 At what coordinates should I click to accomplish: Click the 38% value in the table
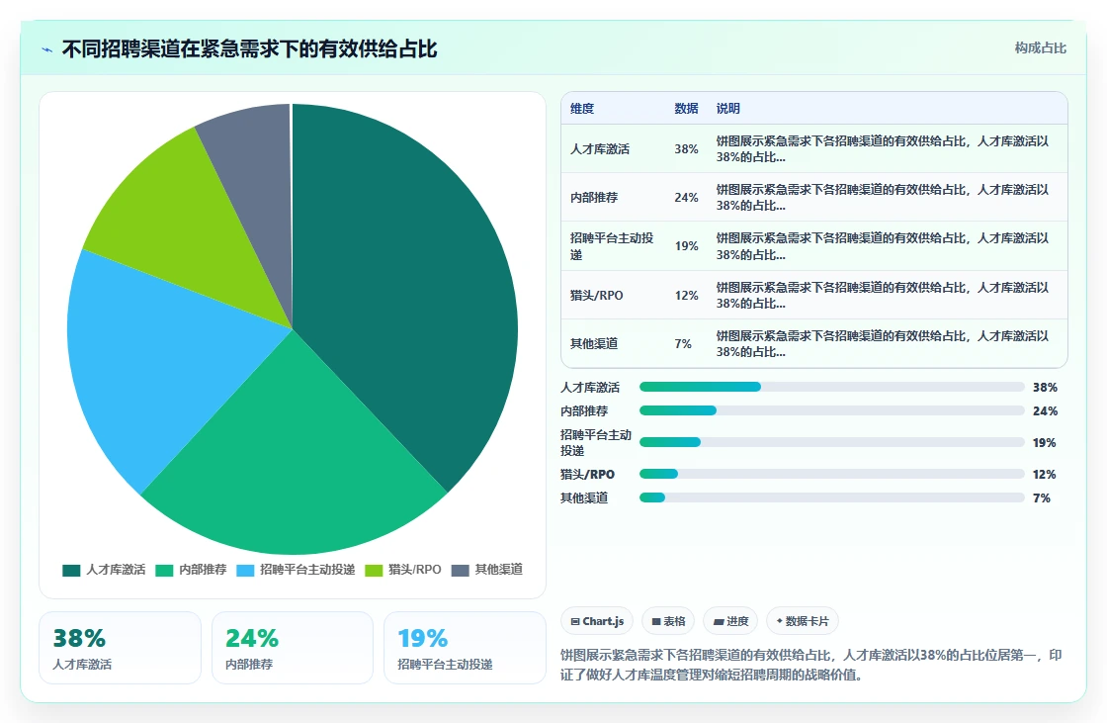(x=686, y=149)
